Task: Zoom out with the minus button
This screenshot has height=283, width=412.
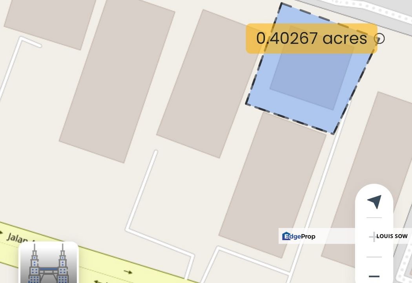Action: pyautogui.click(x=374, y=276)
